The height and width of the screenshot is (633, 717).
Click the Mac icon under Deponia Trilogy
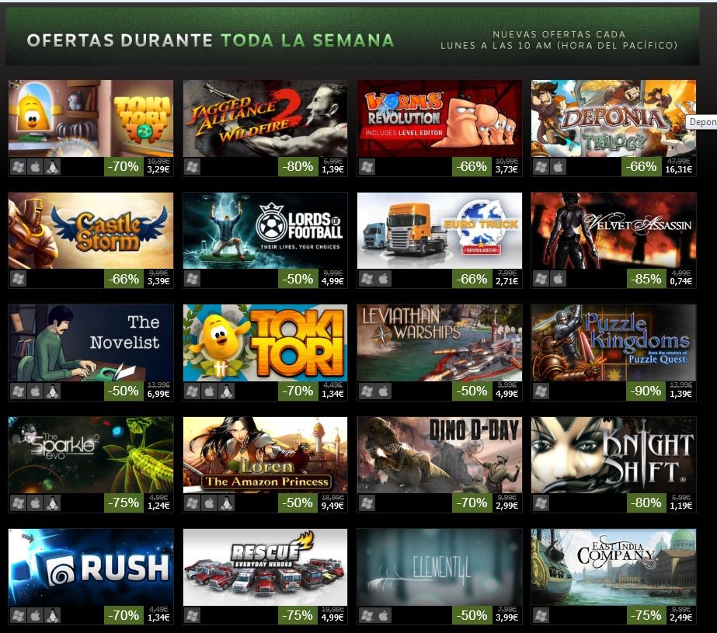pyautogui.click(x=558, y=167)
